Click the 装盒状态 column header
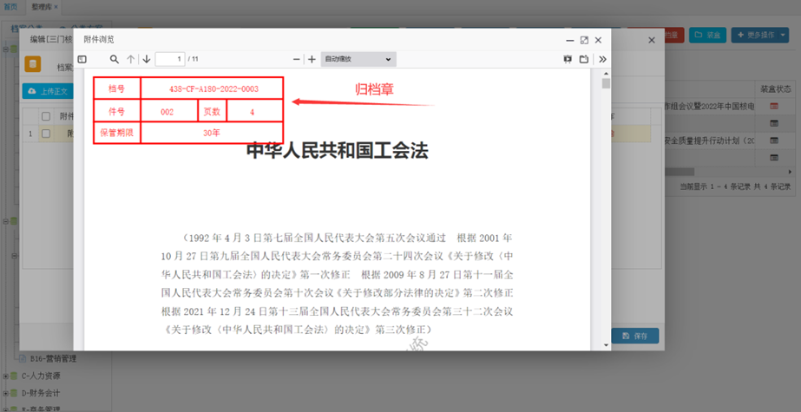 tap(775, 88)
